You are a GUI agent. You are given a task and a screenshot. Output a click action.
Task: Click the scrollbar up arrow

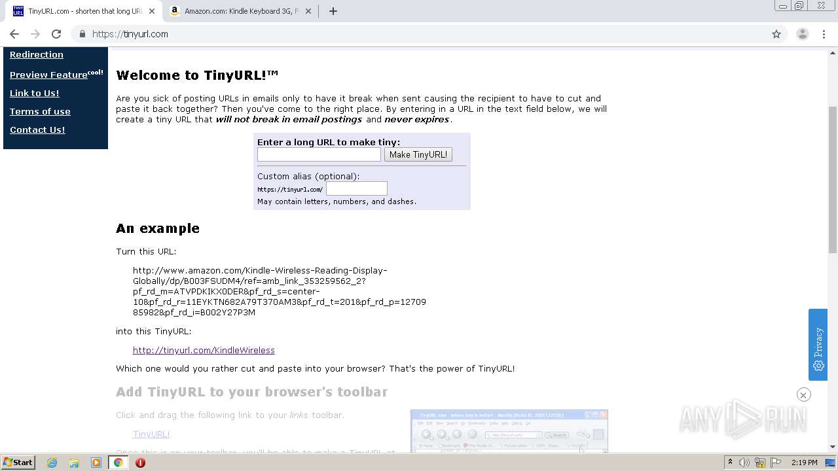(x=833, y=52)
